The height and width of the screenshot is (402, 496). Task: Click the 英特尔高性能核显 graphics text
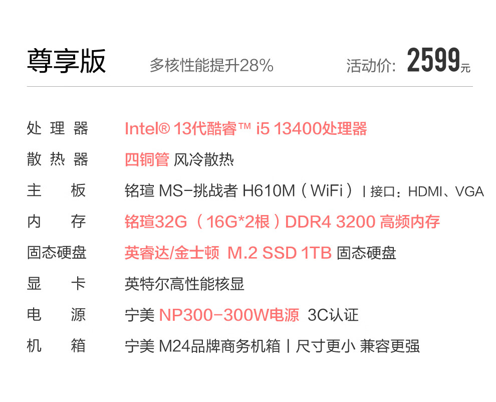coord(184,284)
